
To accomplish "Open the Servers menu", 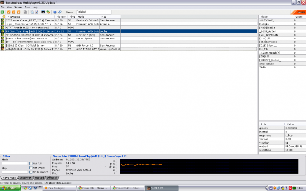I will pyautogui.click(x=18, y=7).
